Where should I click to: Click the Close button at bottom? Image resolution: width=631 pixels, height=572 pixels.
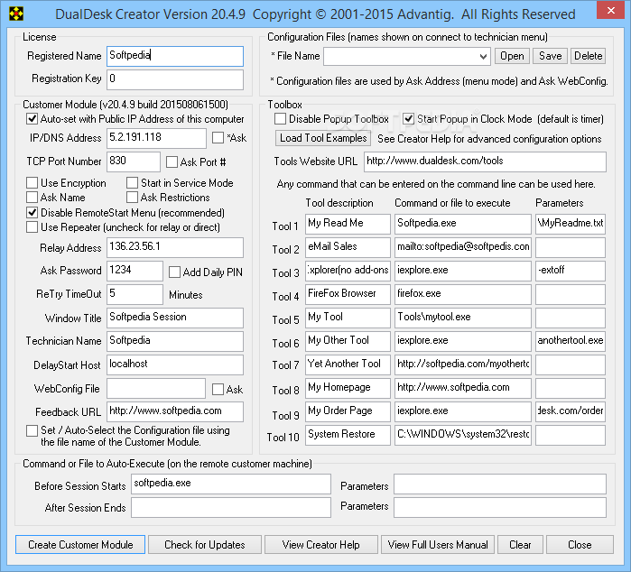click(x=580, y=545)
